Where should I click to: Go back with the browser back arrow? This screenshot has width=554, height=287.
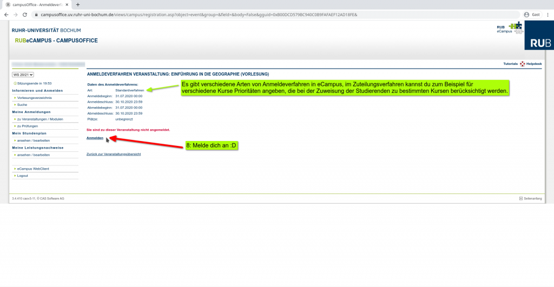[x=7, y=15]
